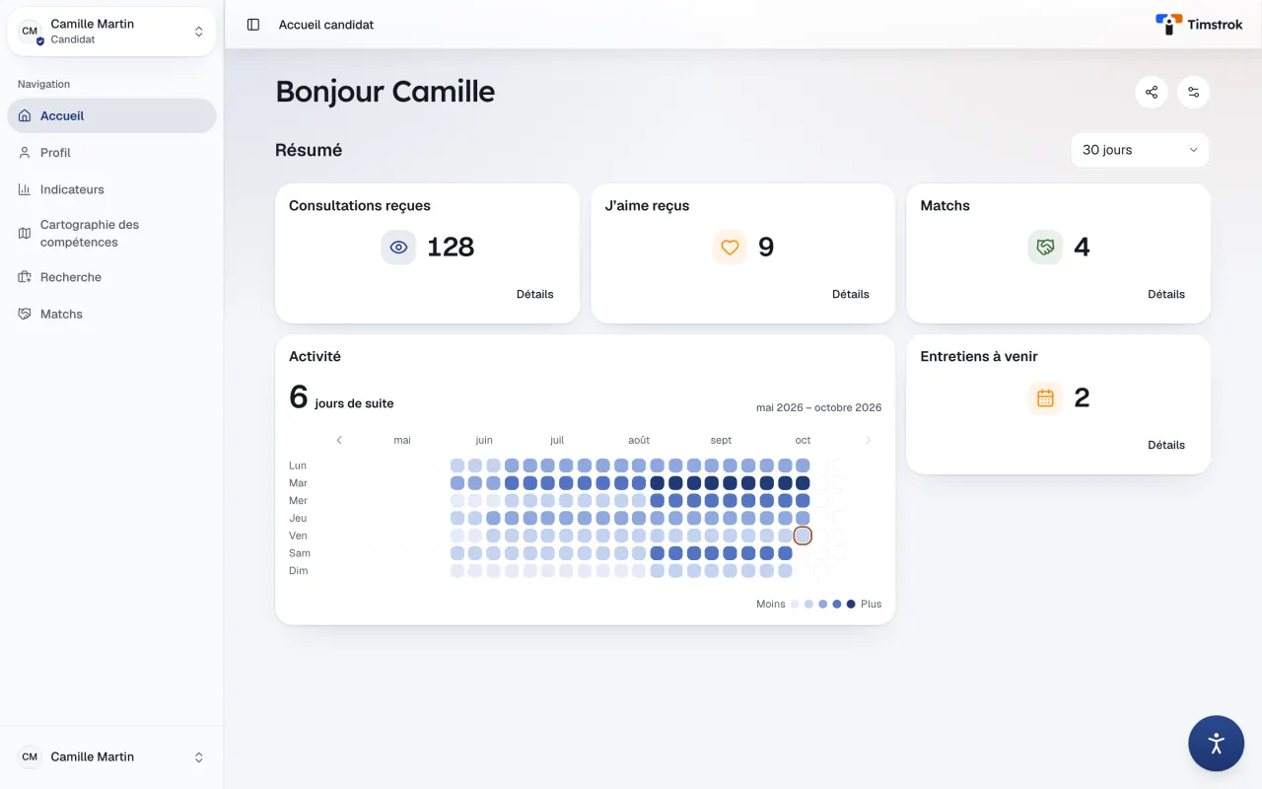
Task: Open the bottom Camille Martin user menu
Action: 111,756
